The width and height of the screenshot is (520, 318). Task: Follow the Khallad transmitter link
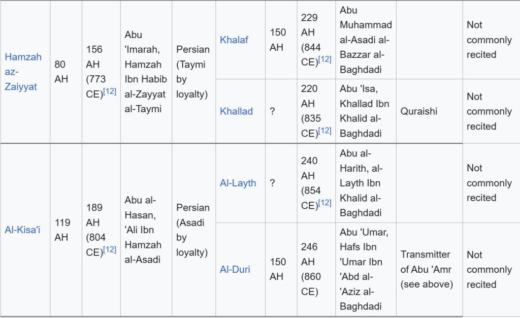pos(236,111)
